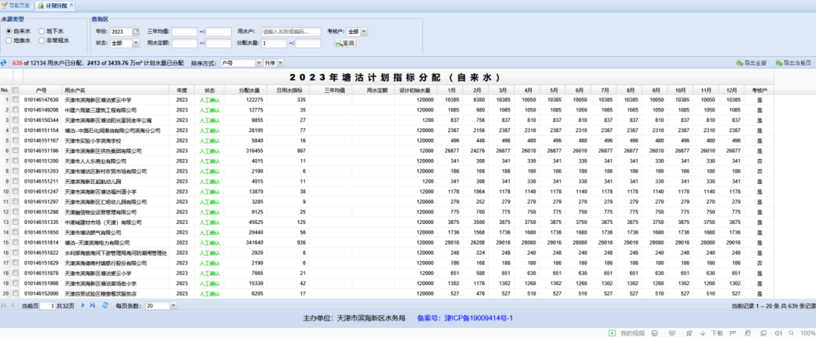The height and width of the screenshot is (337, 816).
Task: Select the 地表水 radio button
Action: pos(8,40)
